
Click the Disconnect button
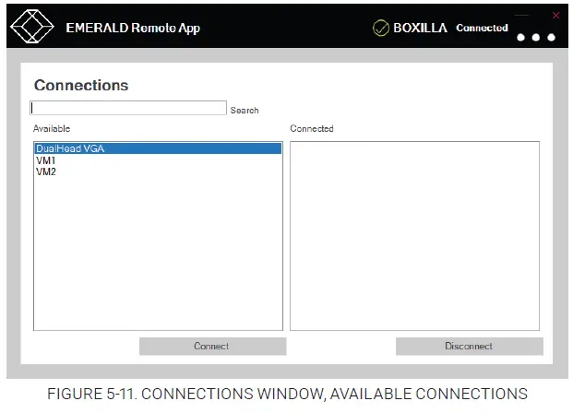[470, 347]
